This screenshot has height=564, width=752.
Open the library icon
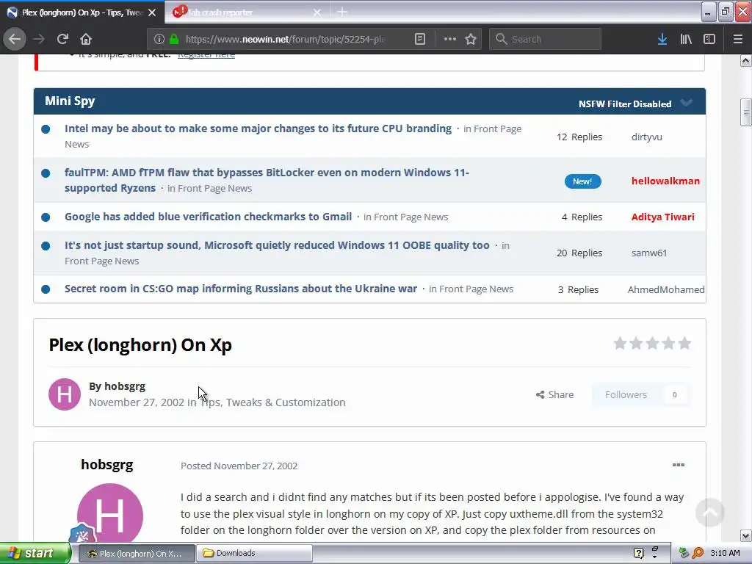(686, 40)
